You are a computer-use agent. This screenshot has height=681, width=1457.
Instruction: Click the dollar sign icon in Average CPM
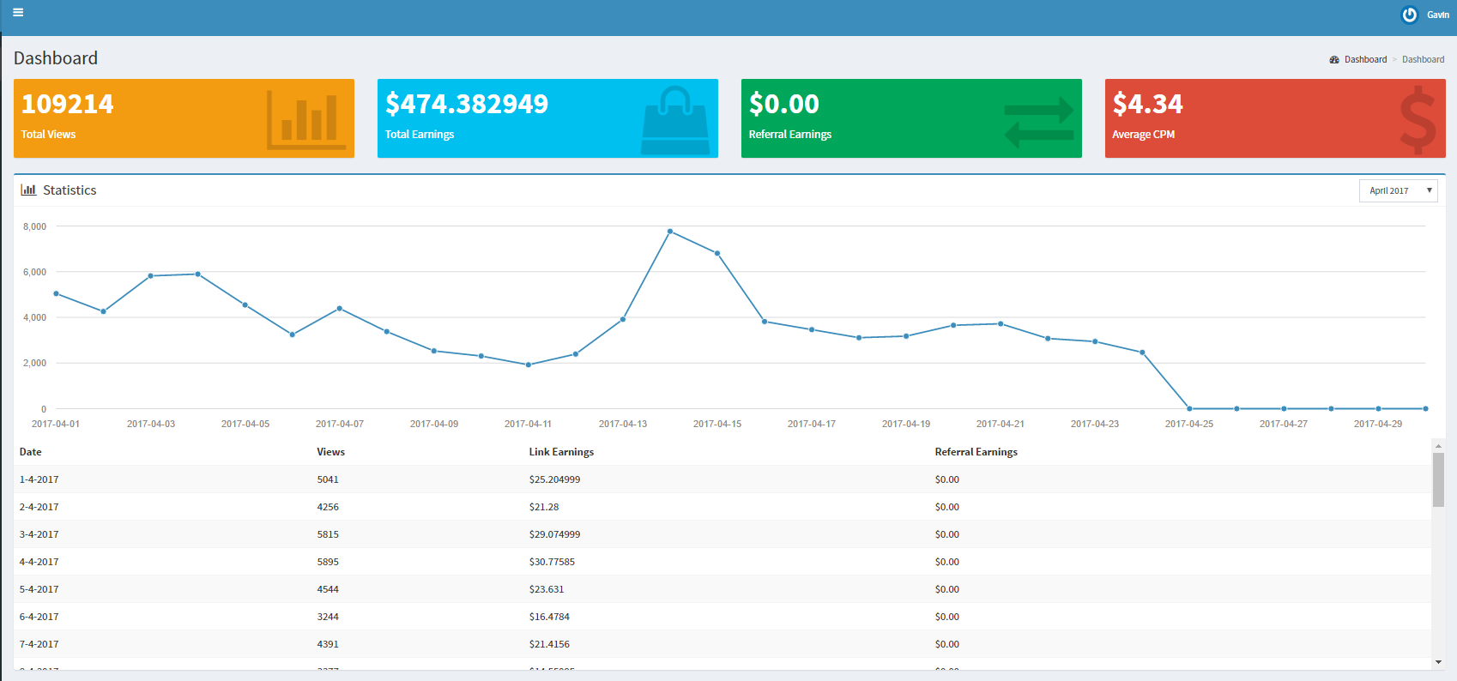pos(1417,120)
